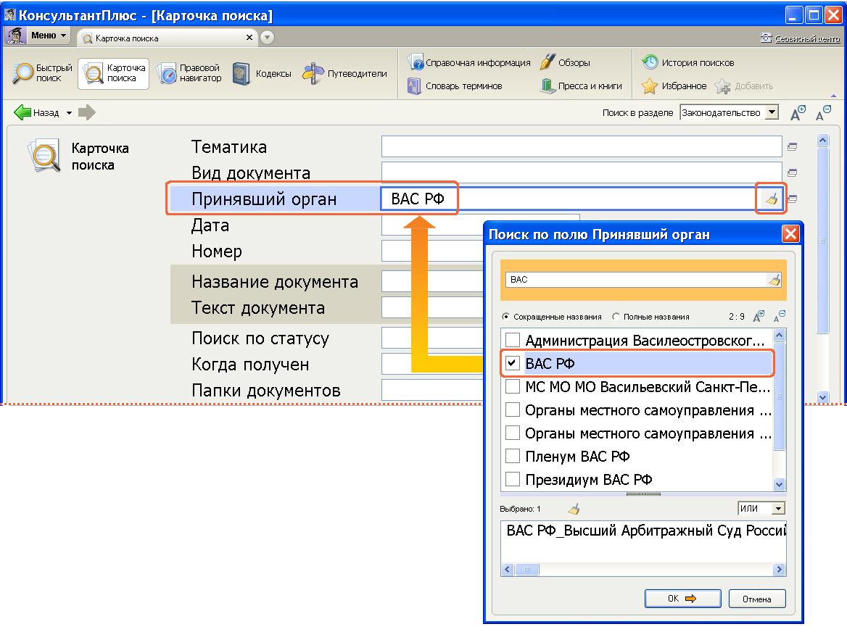The width and height of the screenshot is (847, 632).
Task: Click left arrow of selected-items horizontal scrollbar
Action: (x=507, y=570)
